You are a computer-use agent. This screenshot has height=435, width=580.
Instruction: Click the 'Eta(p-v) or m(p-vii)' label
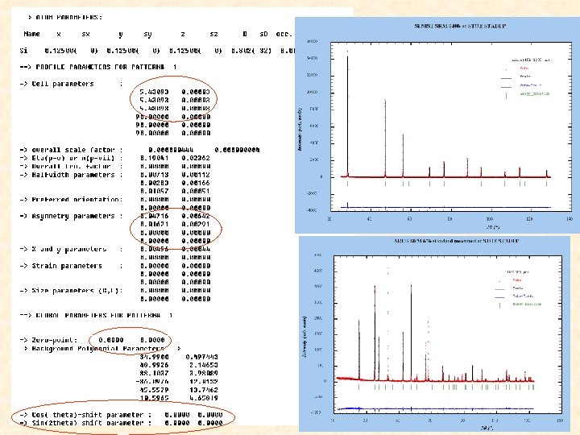point(72,159)
